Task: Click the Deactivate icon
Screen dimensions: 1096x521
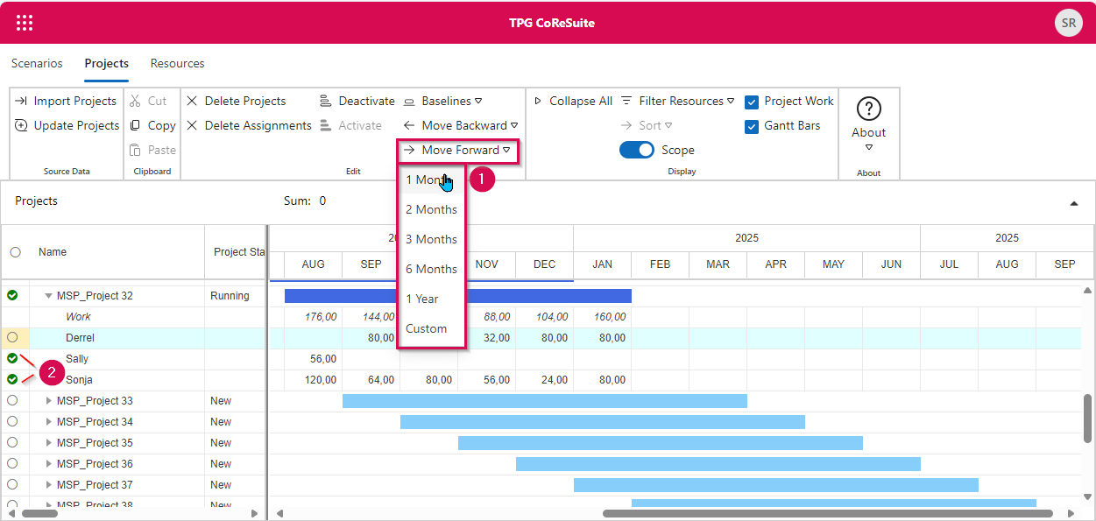Action: tap(326, 102)
